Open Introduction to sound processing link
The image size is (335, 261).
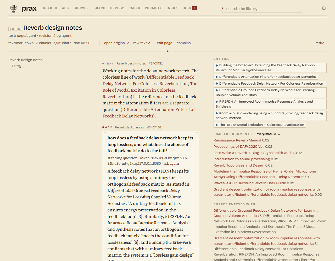pyautogui.click(x=242, y=159)
